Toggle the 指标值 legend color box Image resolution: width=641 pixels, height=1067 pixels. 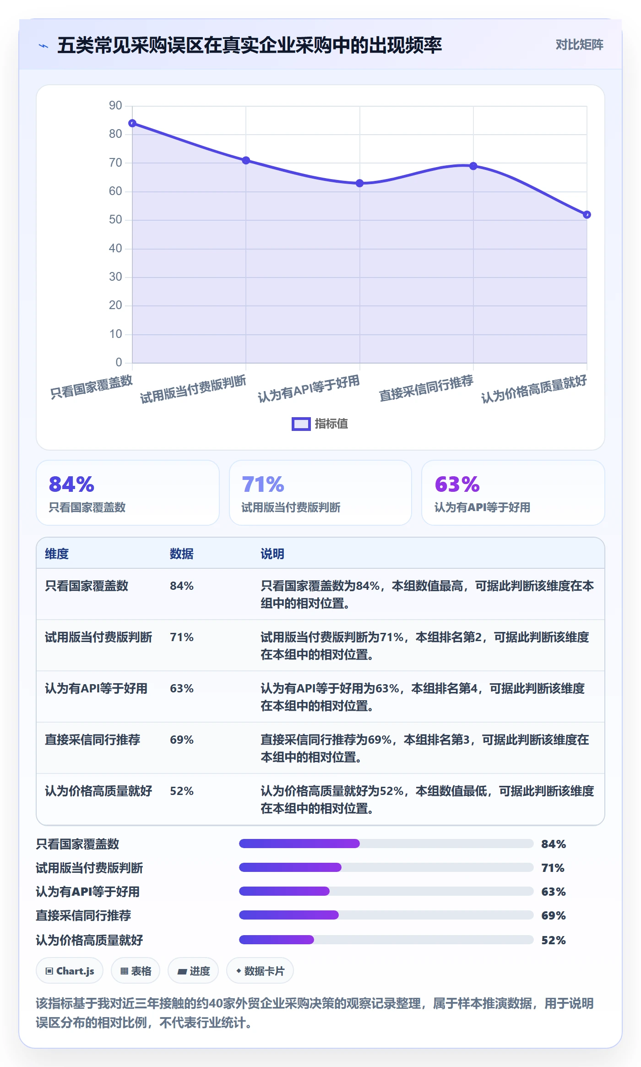click(301, 424)
